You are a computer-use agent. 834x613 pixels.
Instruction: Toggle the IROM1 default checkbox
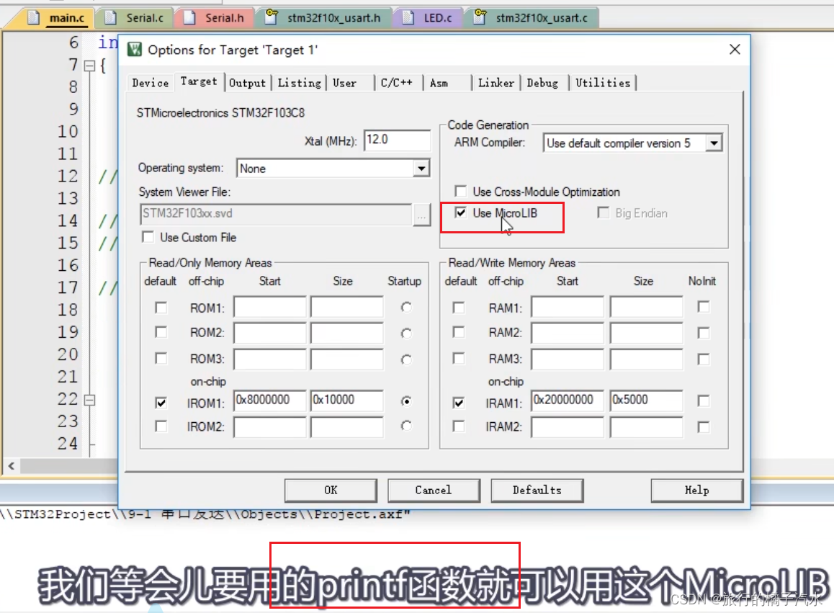[x=161, y=402]
